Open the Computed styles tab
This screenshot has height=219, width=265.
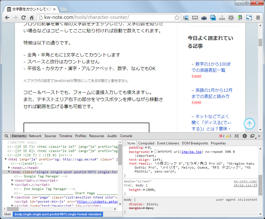146,143
